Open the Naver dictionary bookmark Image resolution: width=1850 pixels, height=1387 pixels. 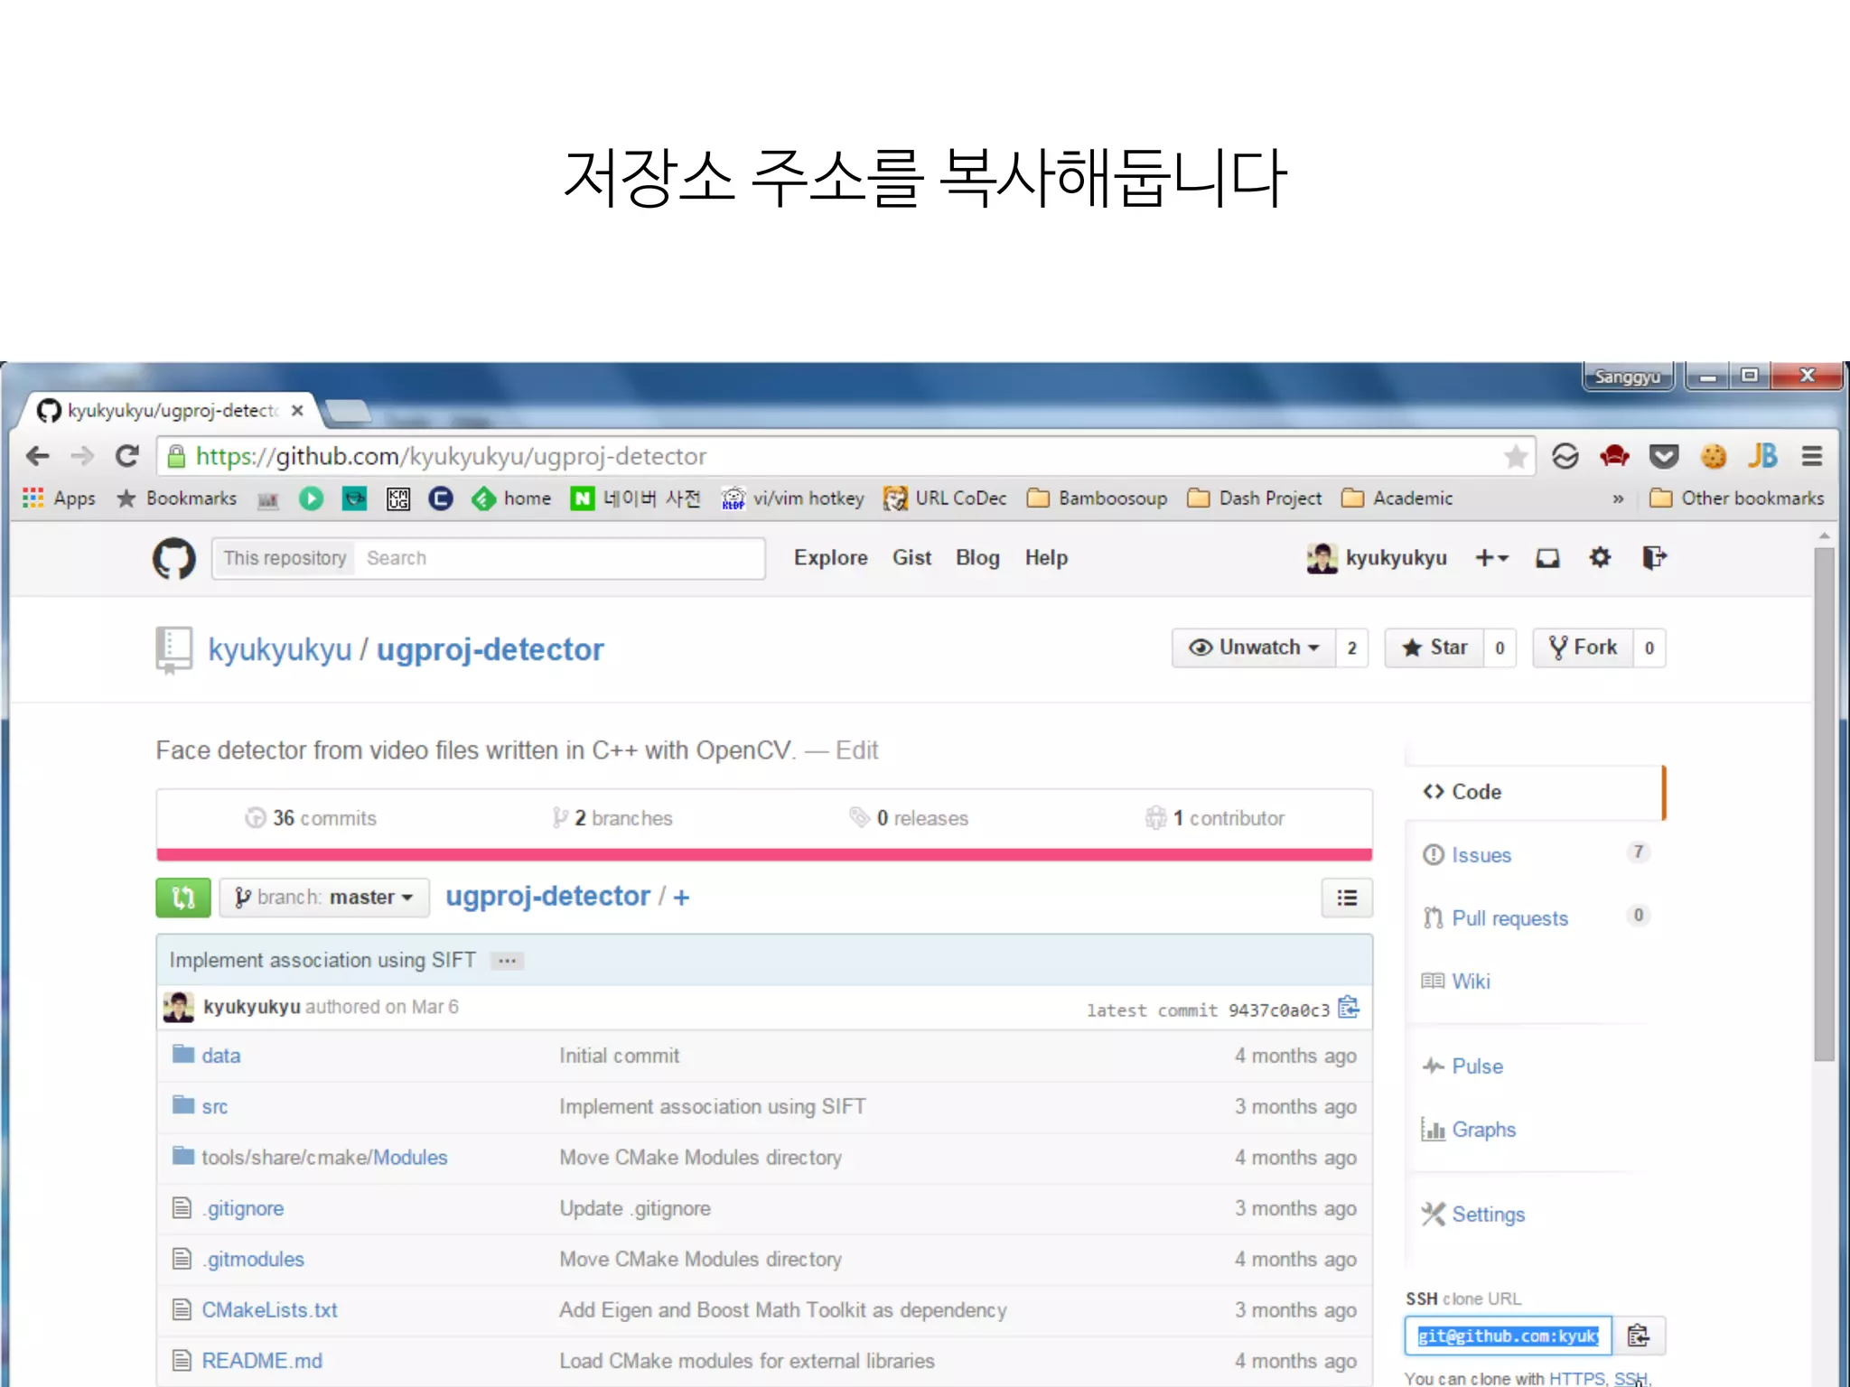pos(635,498)
